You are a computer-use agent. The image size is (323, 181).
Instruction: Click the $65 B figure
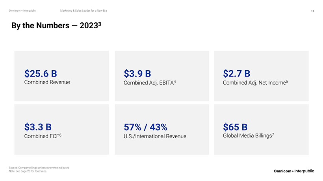pyautogui.click(x=235, y=127)
